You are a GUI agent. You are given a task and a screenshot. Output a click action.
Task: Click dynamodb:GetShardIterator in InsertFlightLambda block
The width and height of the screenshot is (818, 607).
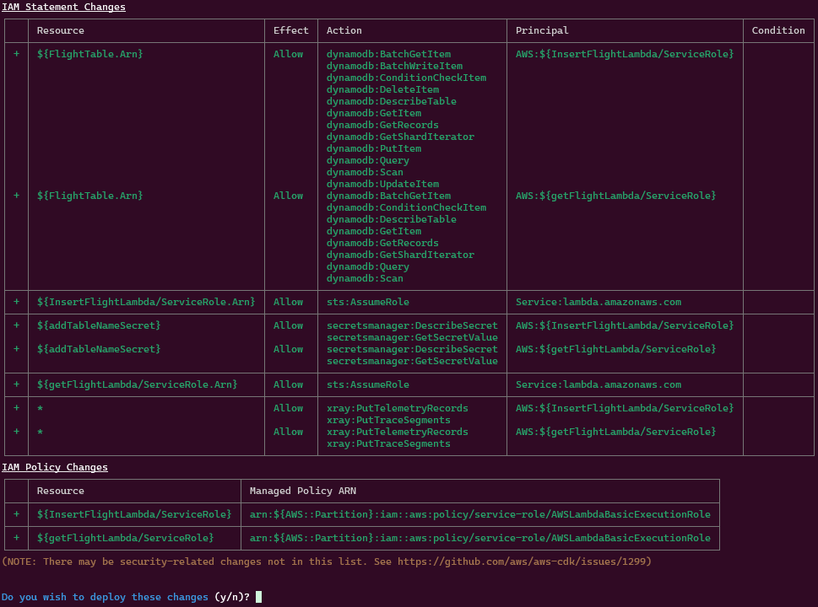coord(400,137)
